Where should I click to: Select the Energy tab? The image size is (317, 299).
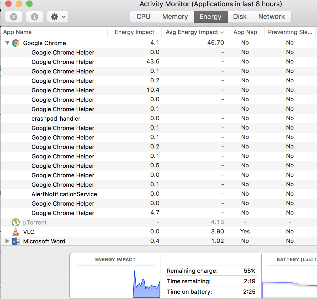click(211, 17)
